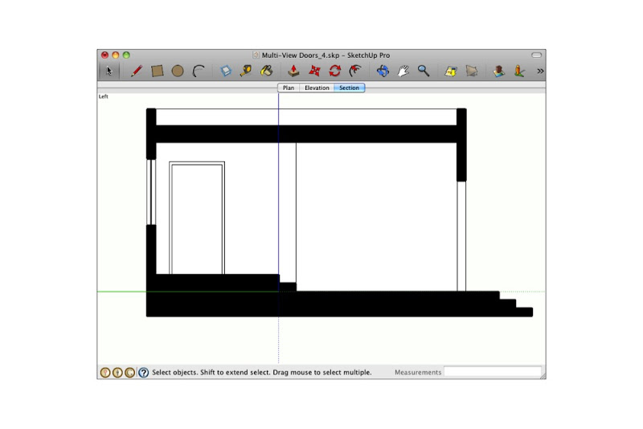Click the Make Component icon
The height and width of the screenshot is (429, 643).
coord(226,71)
